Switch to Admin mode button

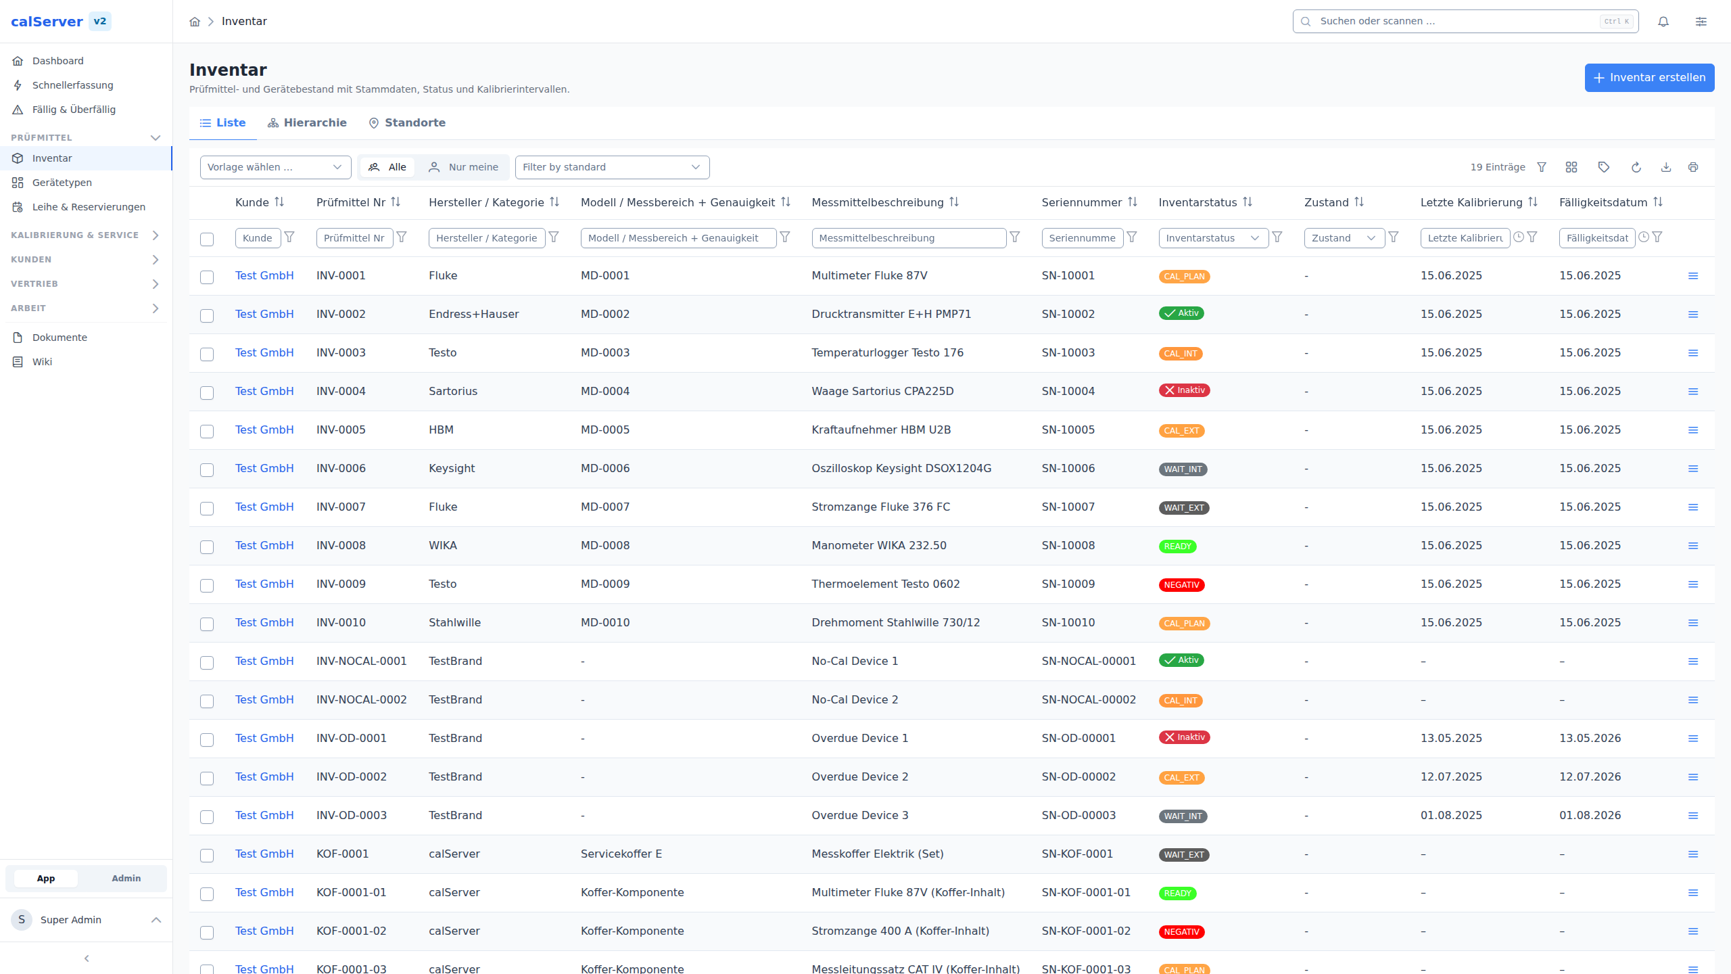click(126, 879)
